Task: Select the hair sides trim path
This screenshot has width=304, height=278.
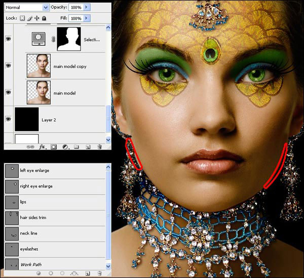Action: coord(55,218)
